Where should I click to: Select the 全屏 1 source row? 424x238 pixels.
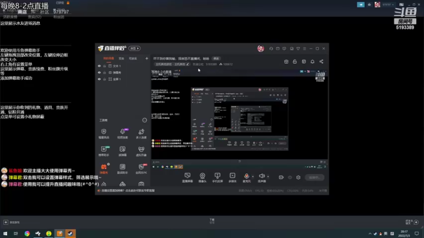pos(123,79)
